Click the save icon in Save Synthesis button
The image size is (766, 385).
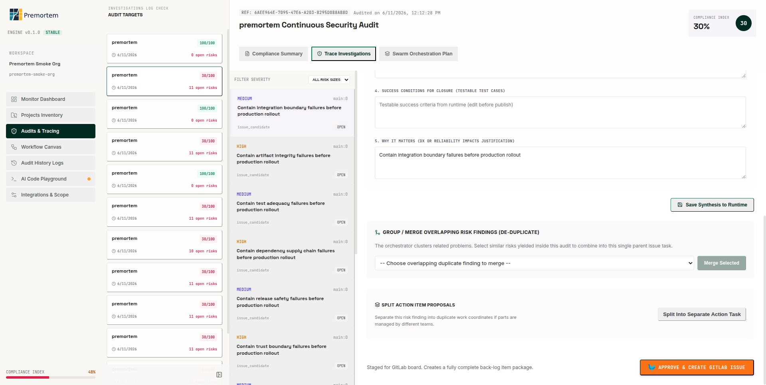[680, 205]
